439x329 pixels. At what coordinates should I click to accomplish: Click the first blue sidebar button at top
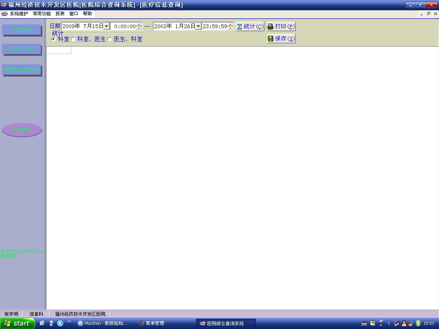[21, 30]
